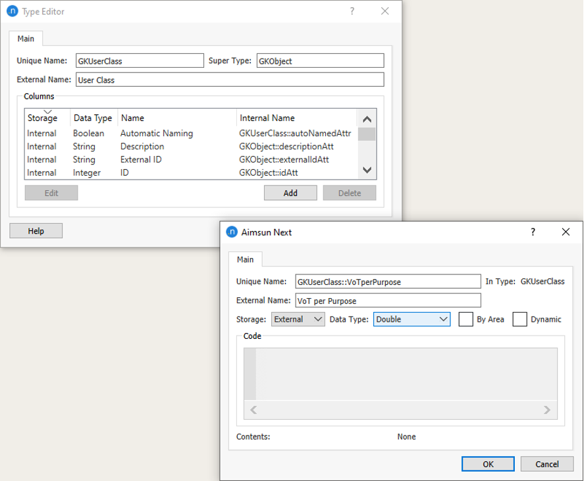Click the columns list scrollbar thumb
This screenshot has width=584, height=481.
click(x=367, y=134)
